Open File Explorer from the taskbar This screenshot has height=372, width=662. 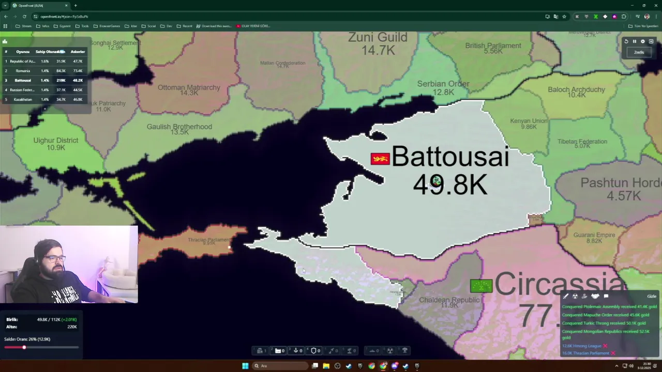326,366
